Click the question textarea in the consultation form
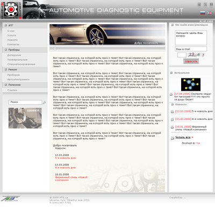Image resolution: width=215 pixels, height=207 pixels. 191,38
